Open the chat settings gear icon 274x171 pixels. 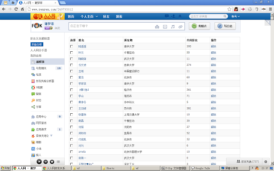coord(265,162)
